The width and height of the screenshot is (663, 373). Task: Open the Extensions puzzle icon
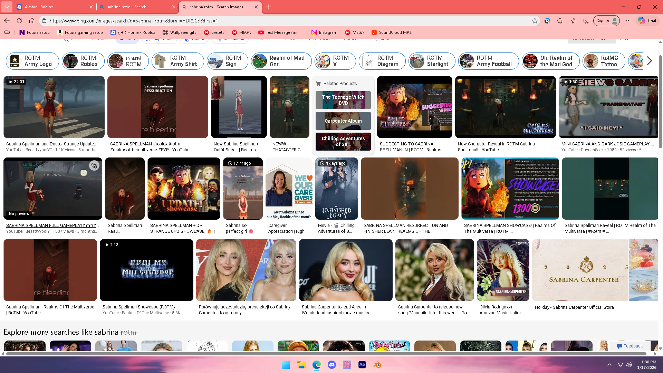tap(560, 21)
